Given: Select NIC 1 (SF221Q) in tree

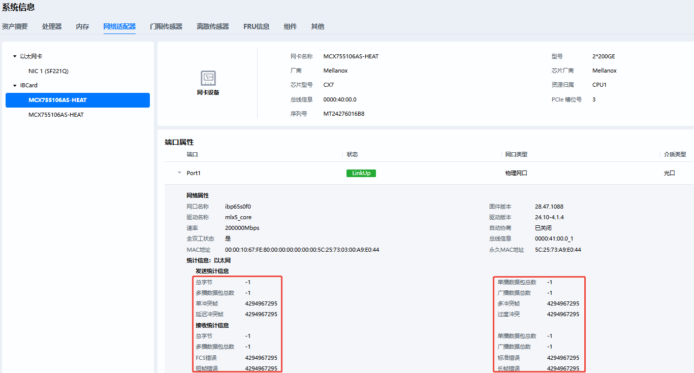Looking at the screenshot, I should pyautogui.click(x=48, y=71).
